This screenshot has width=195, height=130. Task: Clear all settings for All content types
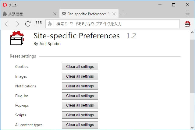coord(80,125)
